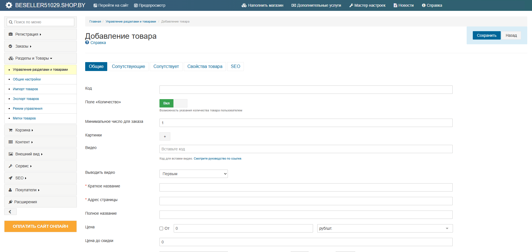Expand the Заказы sidebar section
Screen dimensions: 532x252
pos(23,47)
